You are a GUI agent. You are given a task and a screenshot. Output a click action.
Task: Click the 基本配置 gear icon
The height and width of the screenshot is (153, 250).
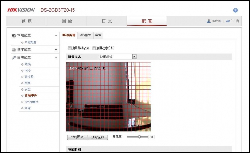point(14,50)
